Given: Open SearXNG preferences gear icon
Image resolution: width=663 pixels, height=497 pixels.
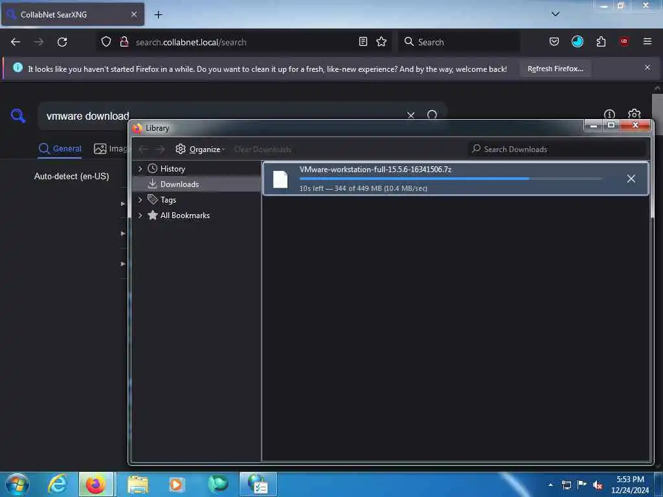Looking at the screenshot, I should (x=635, y=114).
